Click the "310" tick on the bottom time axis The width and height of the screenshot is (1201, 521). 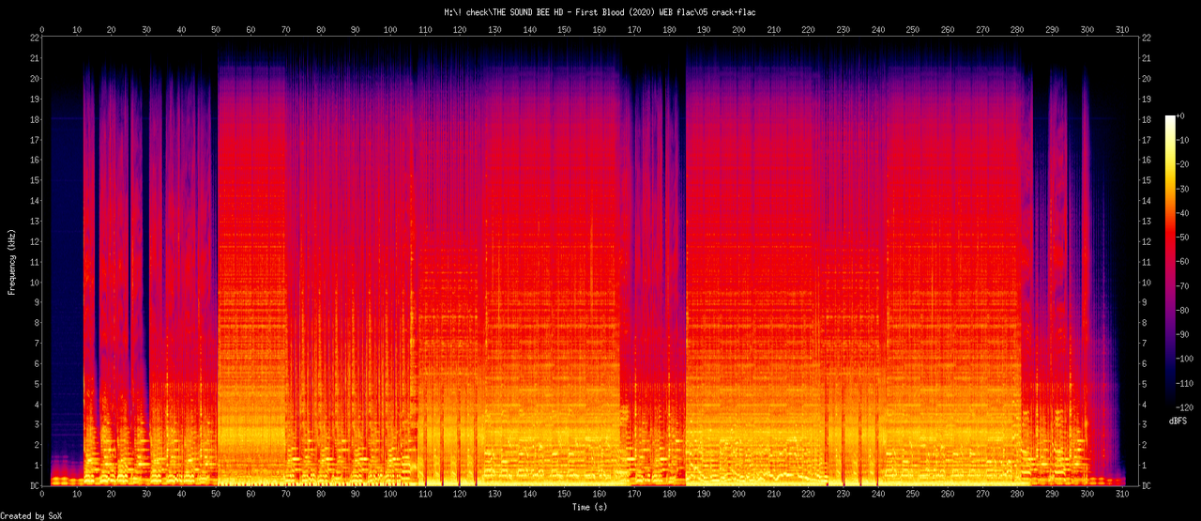(1121, 494)
